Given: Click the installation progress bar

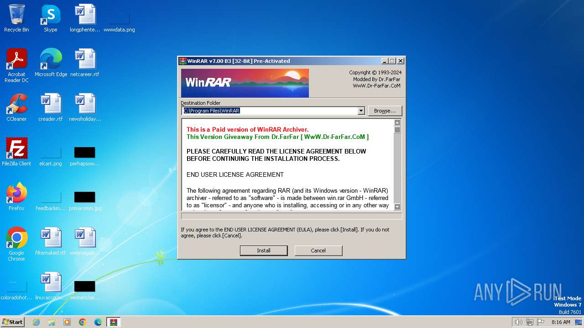Looking at the screenshot, I should [292, 216].
